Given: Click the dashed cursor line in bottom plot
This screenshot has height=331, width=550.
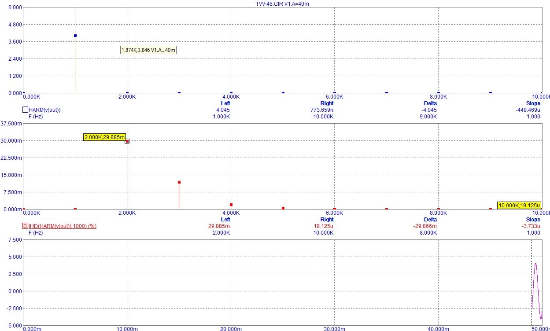Looking at the screenshot, I should coord(532,283).
